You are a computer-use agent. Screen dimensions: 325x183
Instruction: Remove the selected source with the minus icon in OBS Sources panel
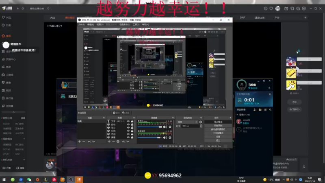pyautogui.click(x=113, y=142)
